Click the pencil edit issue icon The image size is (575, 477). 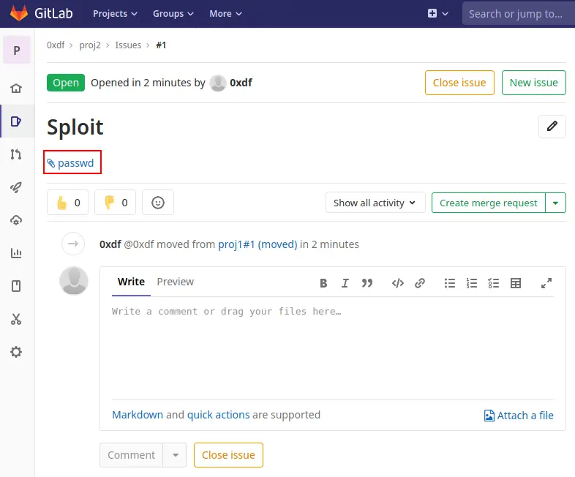[552, 126]
